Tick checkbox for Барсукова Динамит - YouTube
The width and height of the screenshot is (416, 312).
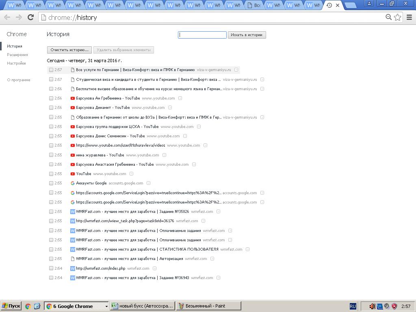[51, 107]
